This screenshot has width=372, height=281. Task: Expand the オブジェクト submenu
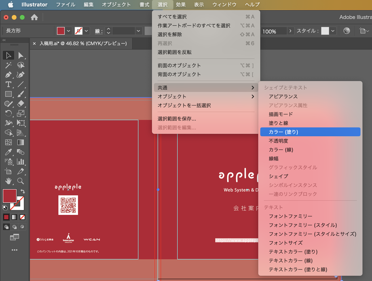[206, 96]
